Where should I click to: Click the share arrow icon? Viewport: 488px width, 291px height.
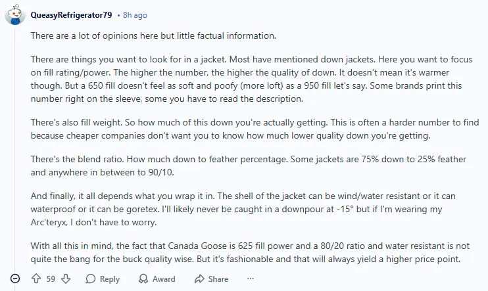(x=197, y=279)
